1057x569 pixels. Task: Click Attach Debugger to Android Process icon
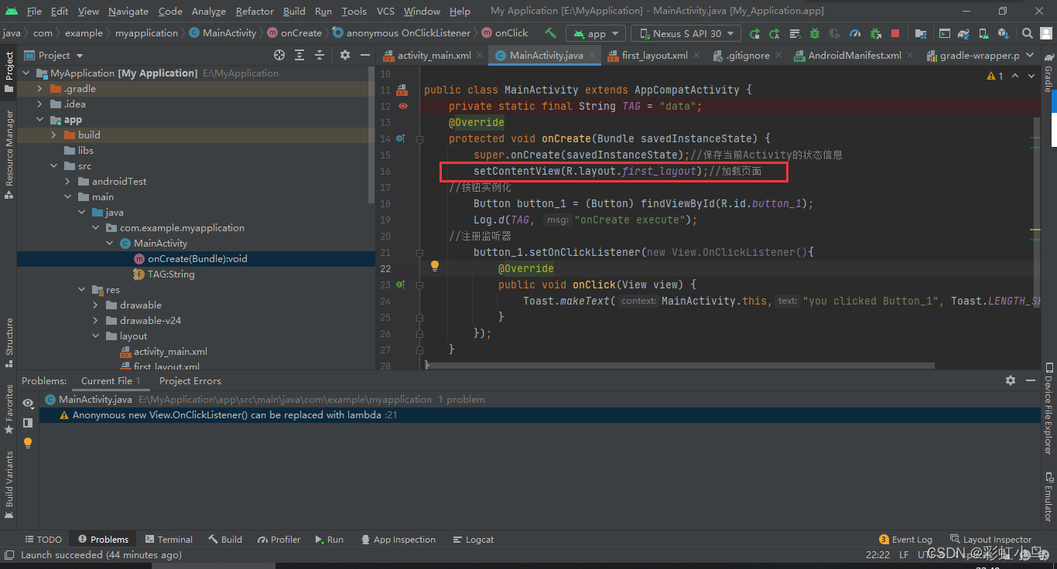pyautogui.click(x=875, y=33)
